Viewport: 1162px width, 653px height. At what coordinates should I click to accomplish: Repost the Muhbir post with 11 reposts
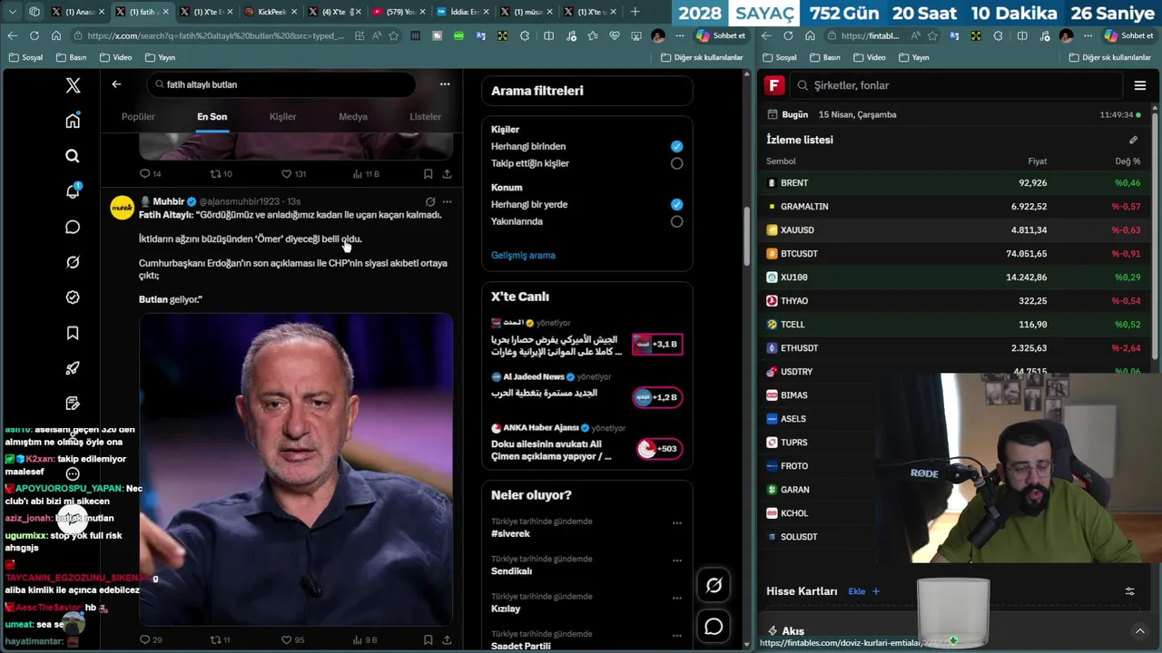click(x=220, y=639)
